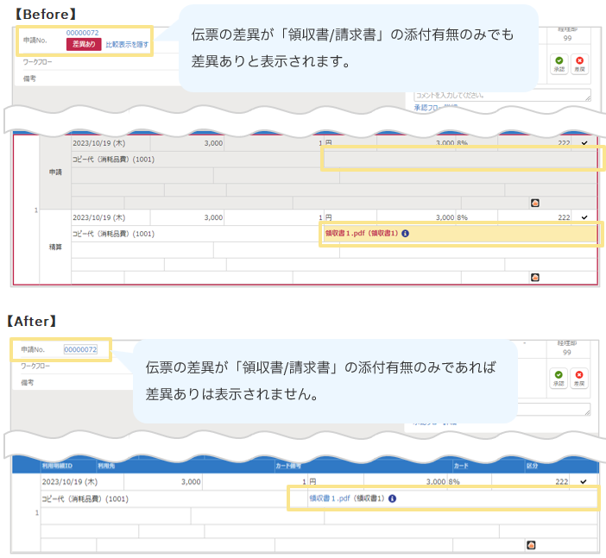The width and height of the screenshot is (606, 558).
Task: Click info icon beside red 領収書1.pdf in Before
Action: (405, 234)
